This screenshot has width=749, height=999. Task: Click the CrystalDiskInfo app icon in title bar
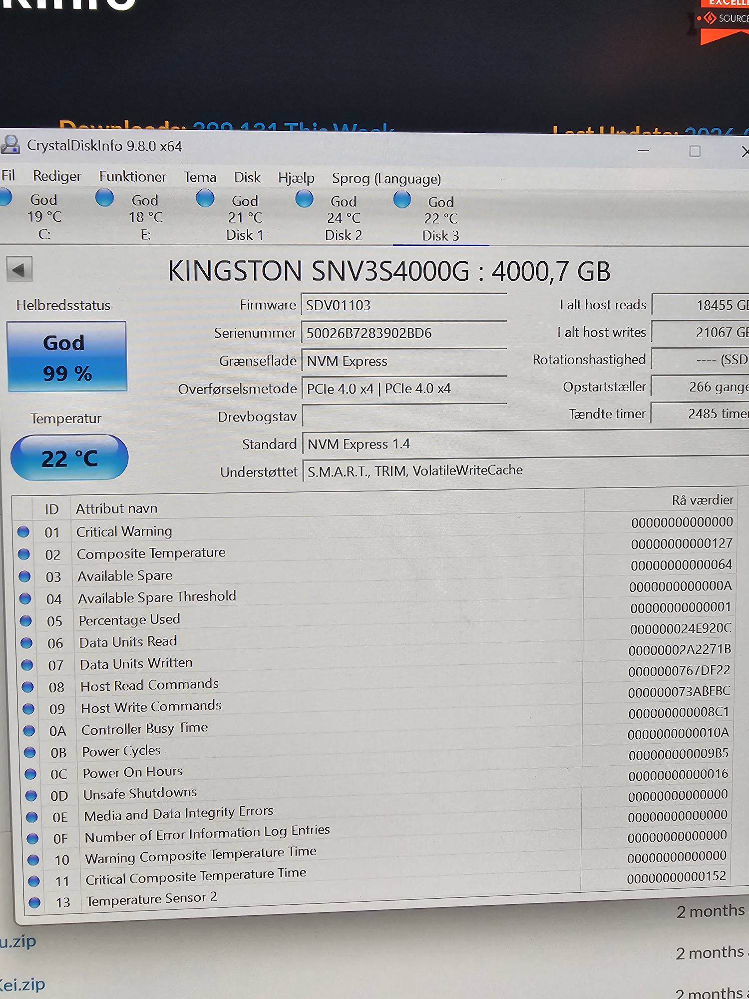pyautogui.click(x=10, y=145)
